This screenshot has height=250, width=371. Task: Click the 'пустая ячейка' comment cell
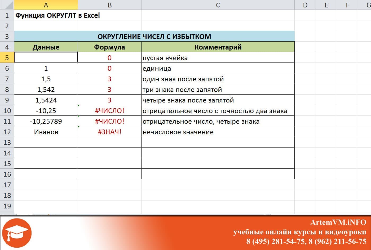pyautogui.click(x=218, y=58)
